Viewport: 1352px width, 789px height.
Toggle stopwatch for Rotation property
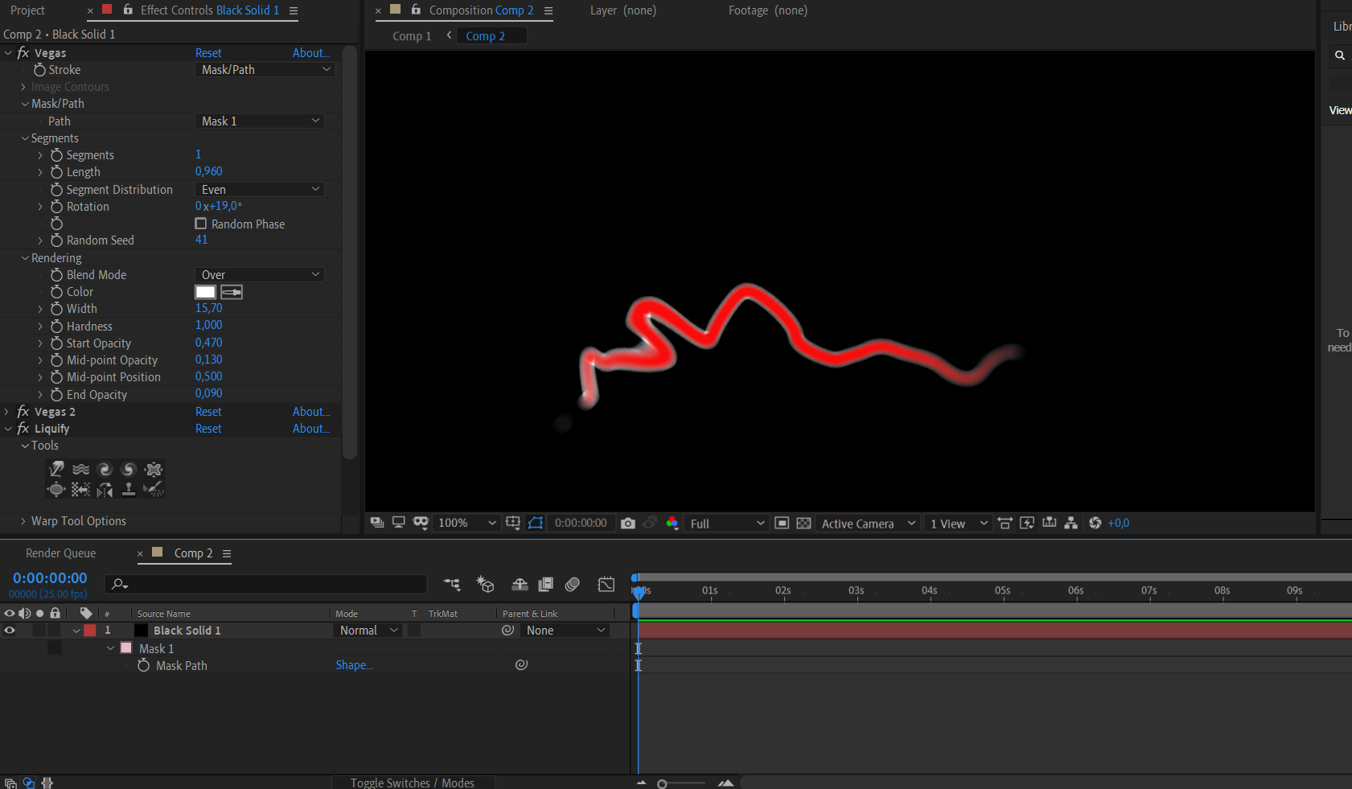56,207
